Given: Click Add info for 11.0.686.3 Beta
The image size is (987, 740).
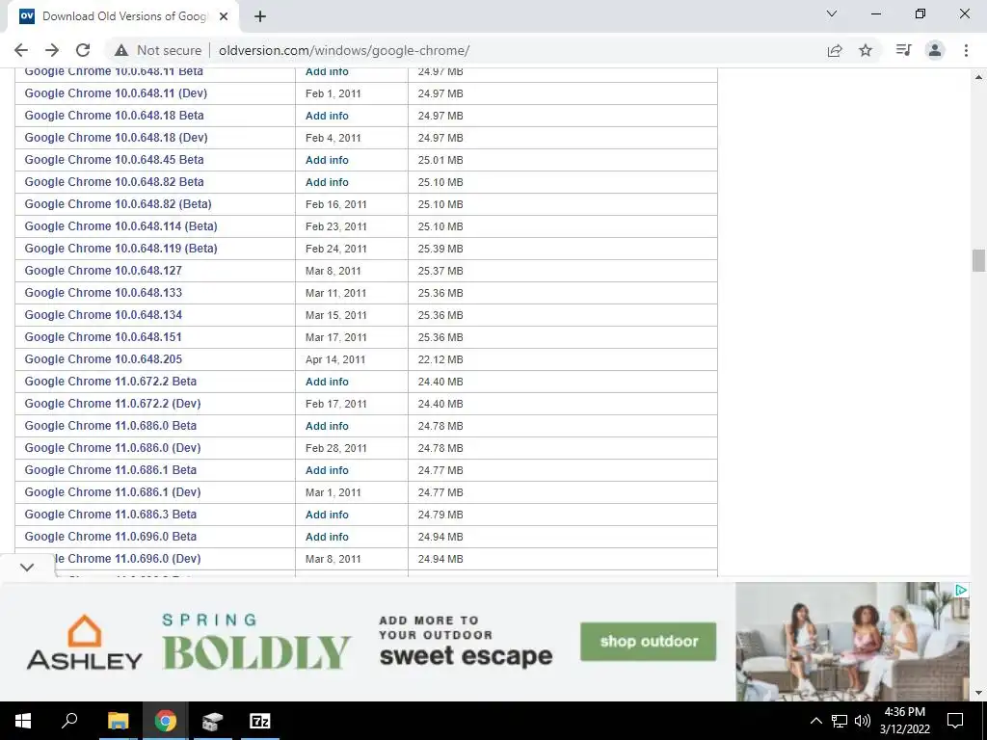Looking at the screenshot, I should point(327,515).
